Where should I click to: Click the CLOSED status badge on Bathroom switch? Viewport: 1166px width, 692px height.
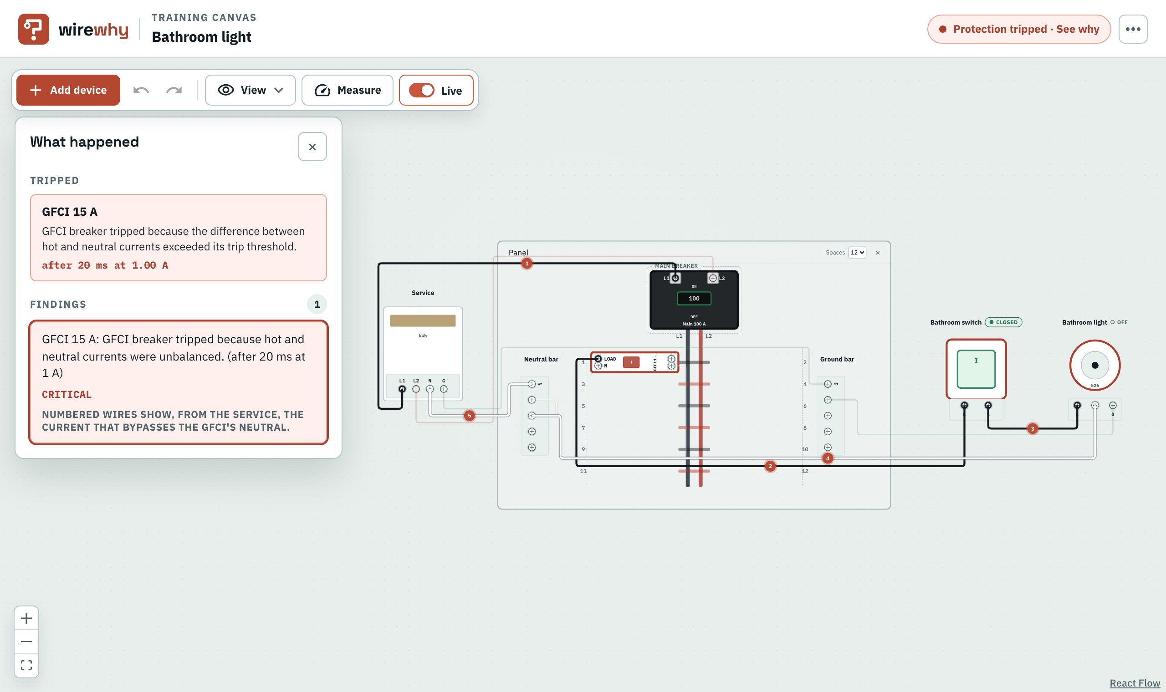coord(1003,322)
